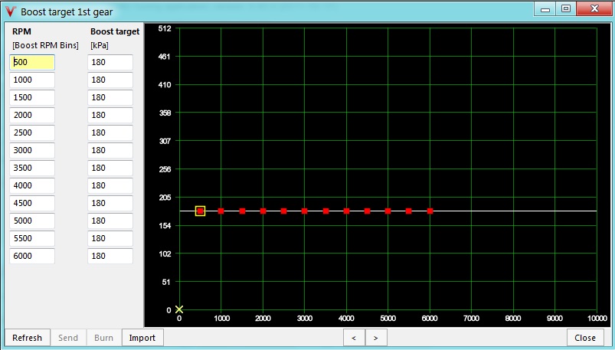Click the app logo icon in title bar
The height and width of the screenshot is (350, 615).
(x=11, y=11)
